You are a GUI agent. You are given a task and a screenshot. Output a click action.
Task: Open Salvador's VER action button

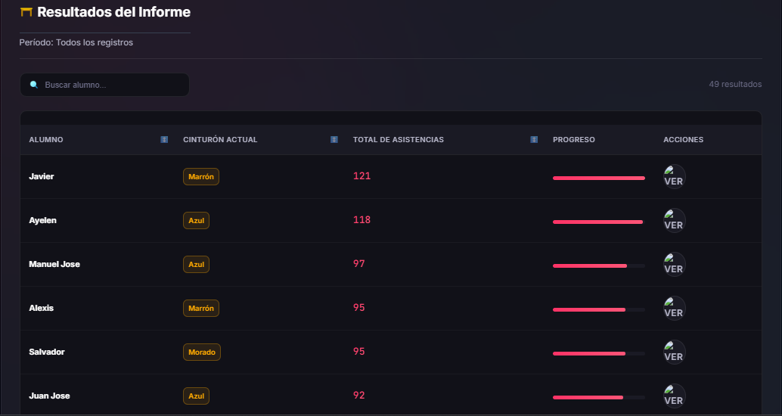tap(674, 352)
